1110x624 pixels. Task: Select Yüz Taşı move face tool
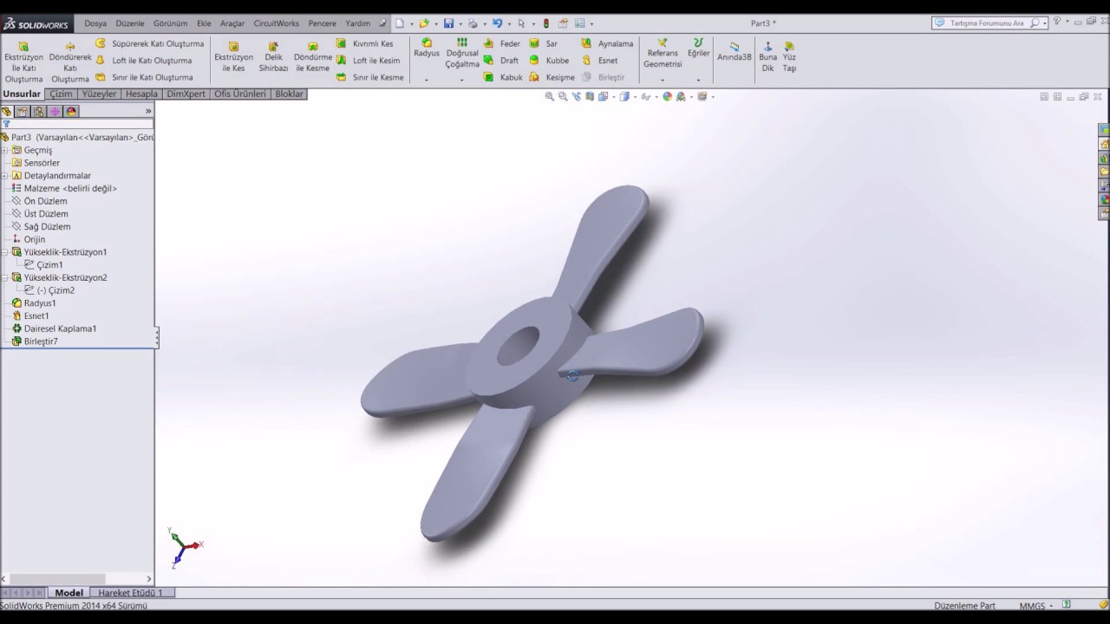coord(789,57)
